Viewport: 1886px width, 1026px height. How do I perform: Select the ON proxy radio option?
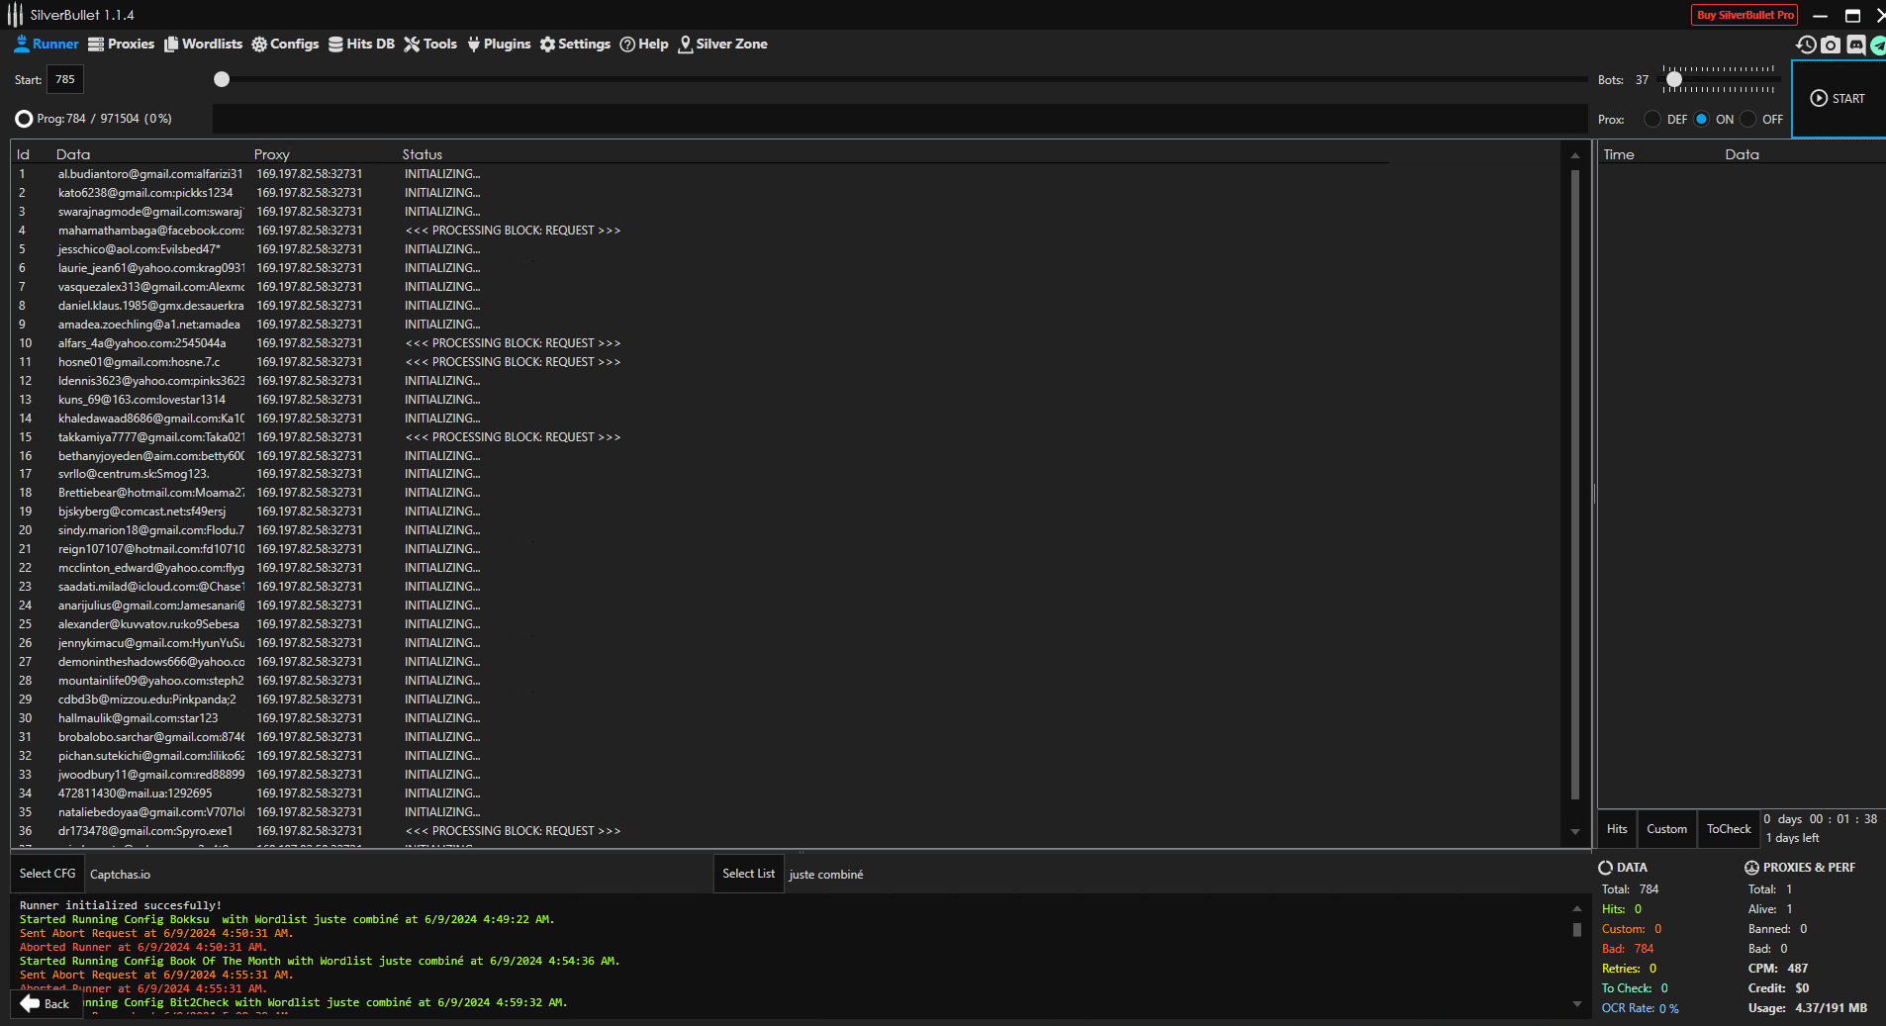(1702, 119)
